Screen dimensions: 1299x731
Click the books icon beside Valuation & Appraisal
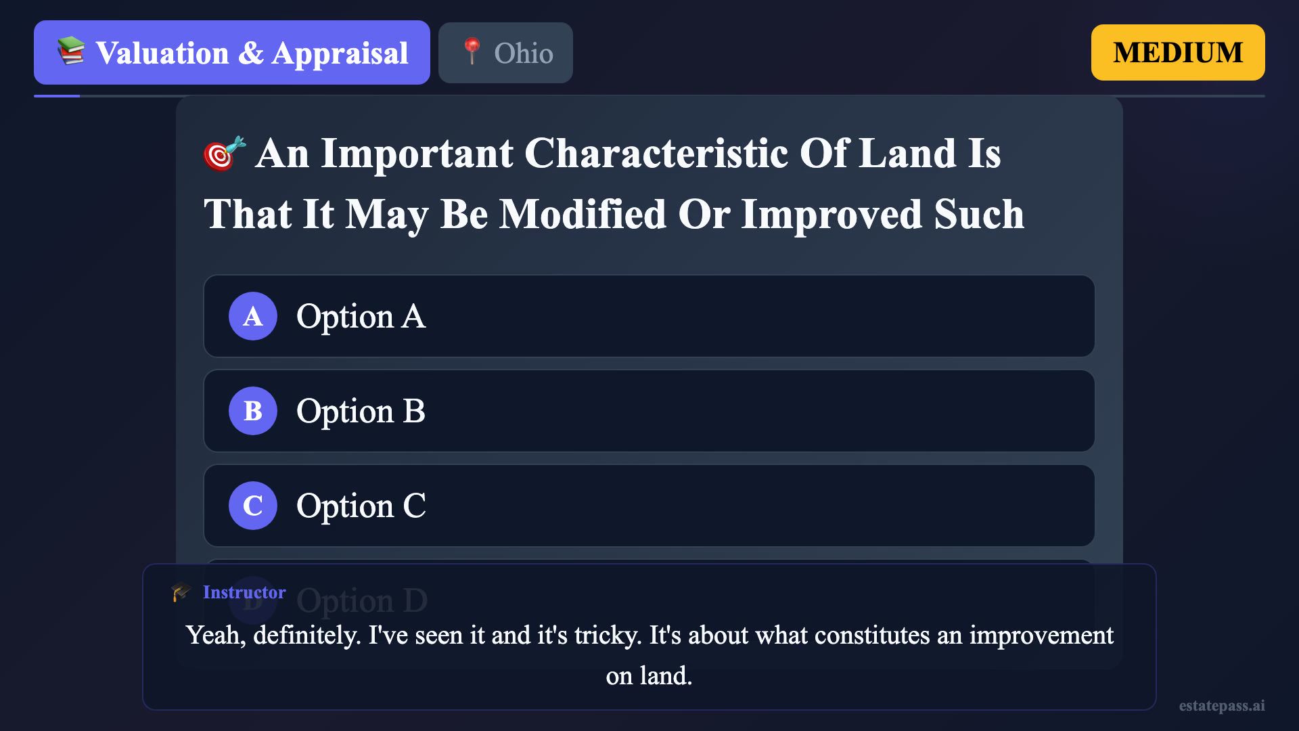click(70, 51)
